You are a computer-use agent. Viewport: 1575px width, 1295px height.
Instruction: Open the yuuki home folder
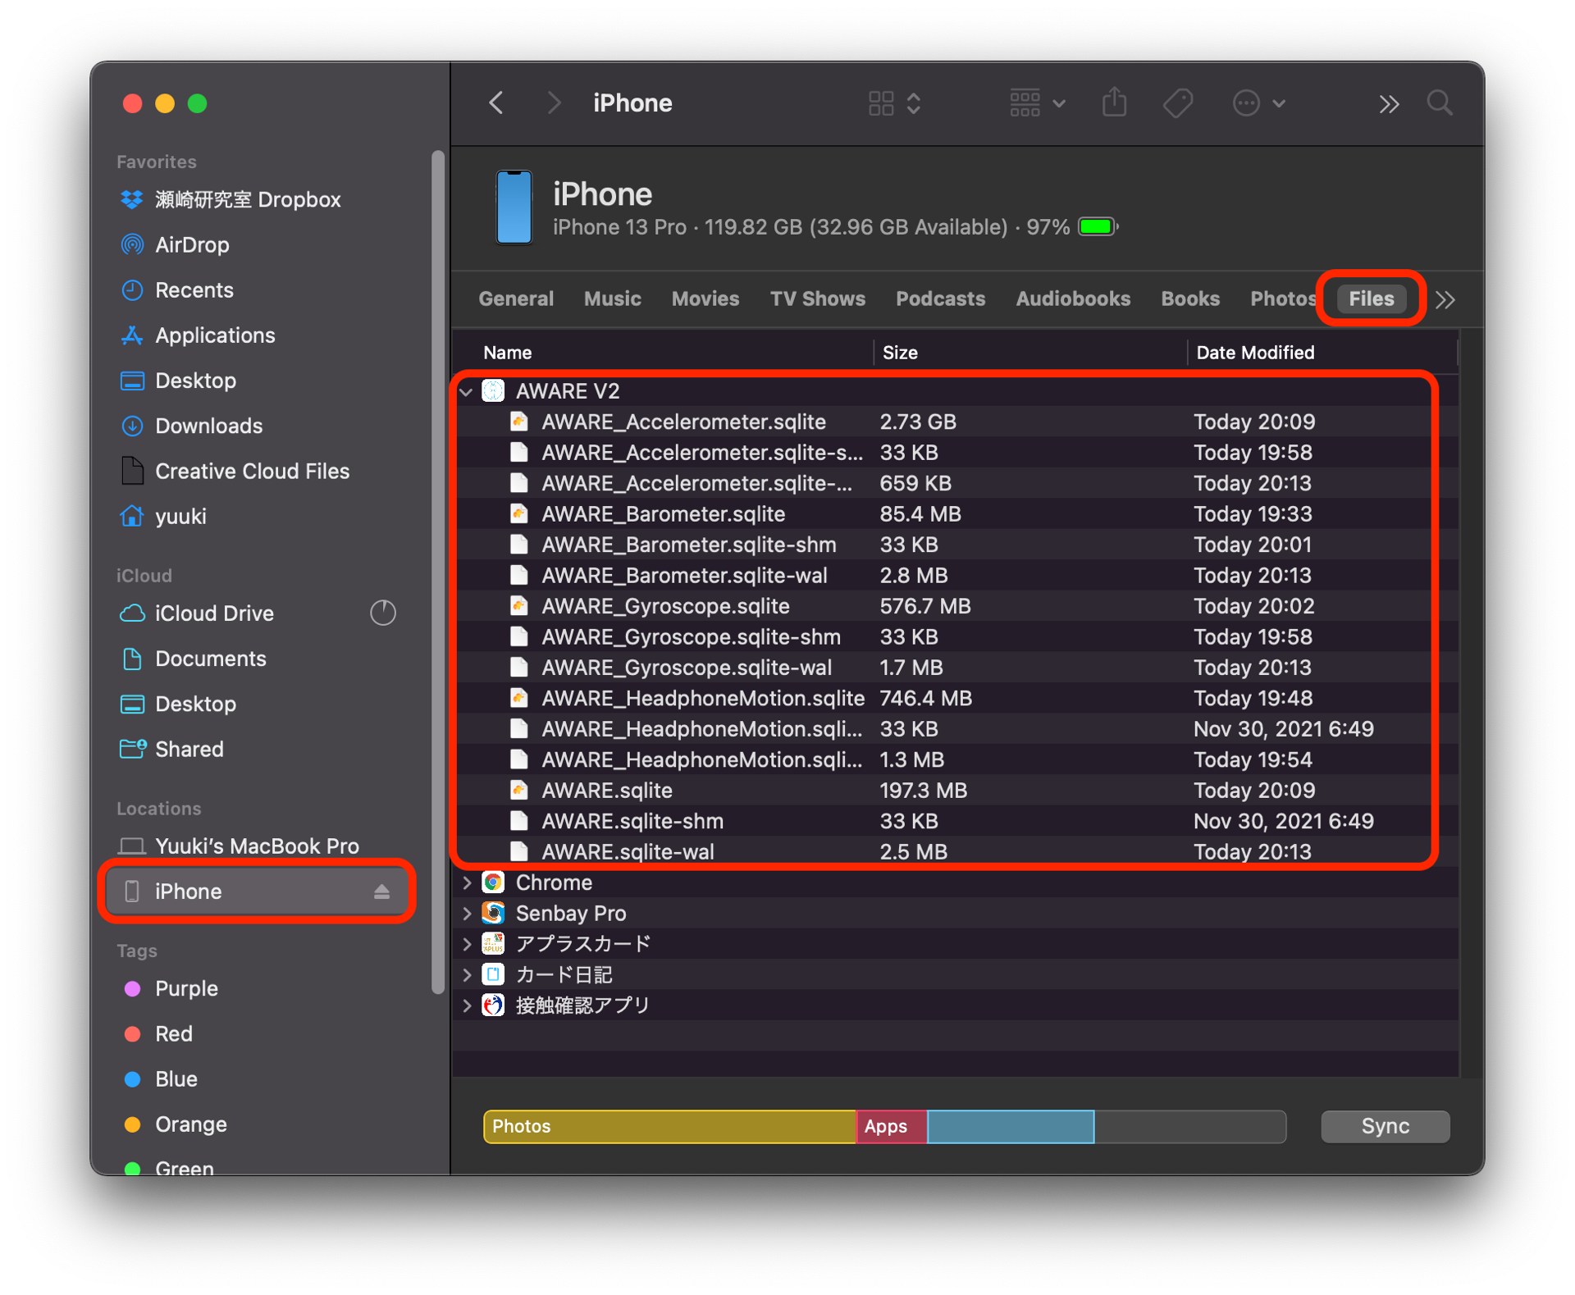coord(180,516)
